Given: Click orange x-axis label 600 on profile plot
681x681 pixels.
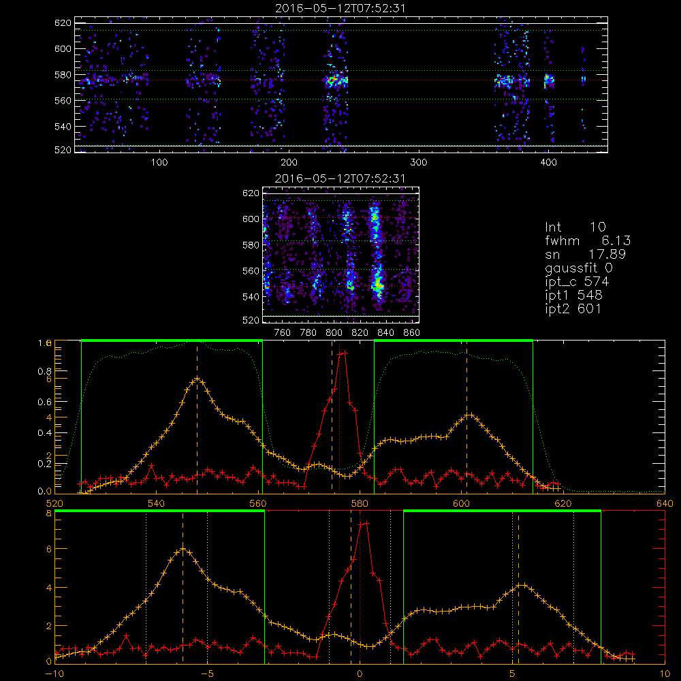Looking at the screenshot, I should 462,504.
